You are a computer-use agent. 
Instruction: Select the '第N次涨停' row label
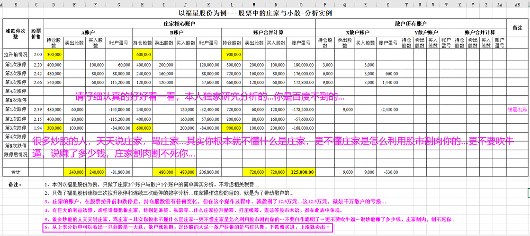(x=16, y=100)
